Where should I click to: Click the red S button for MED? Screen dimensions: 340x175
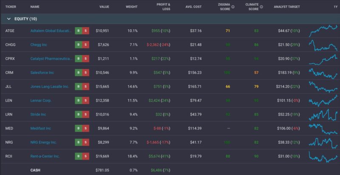(x=86, y=128)
